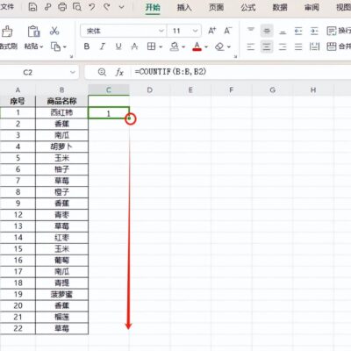Click the 粘贴 paste button

33,37
